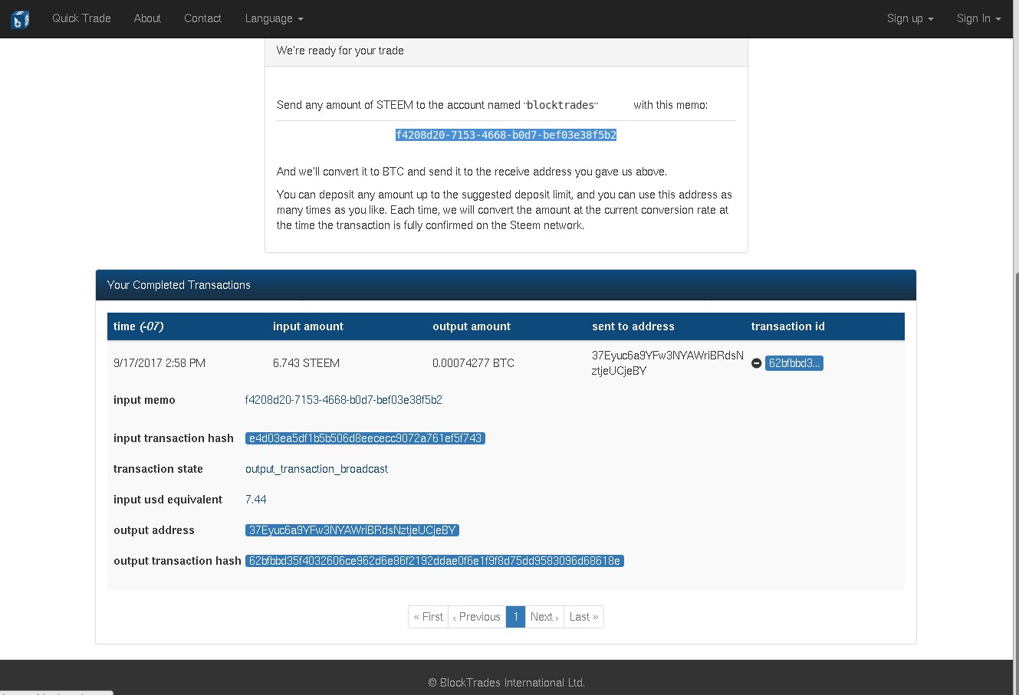Go to the About page
Image resolution: width=1019 pixels, height=695 pixels.
click(147, 18)
